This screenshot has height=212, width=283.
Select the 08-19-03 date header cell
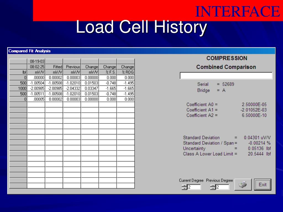36,61
